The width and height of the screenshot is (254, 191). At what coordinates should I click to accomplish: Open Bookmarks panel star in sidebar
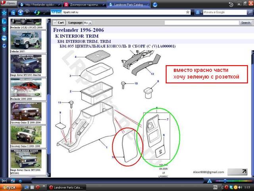coord(4,13)
